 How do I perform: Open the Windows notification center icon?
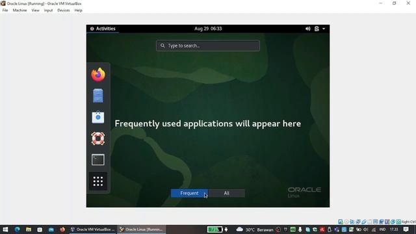tap(406, 229)
